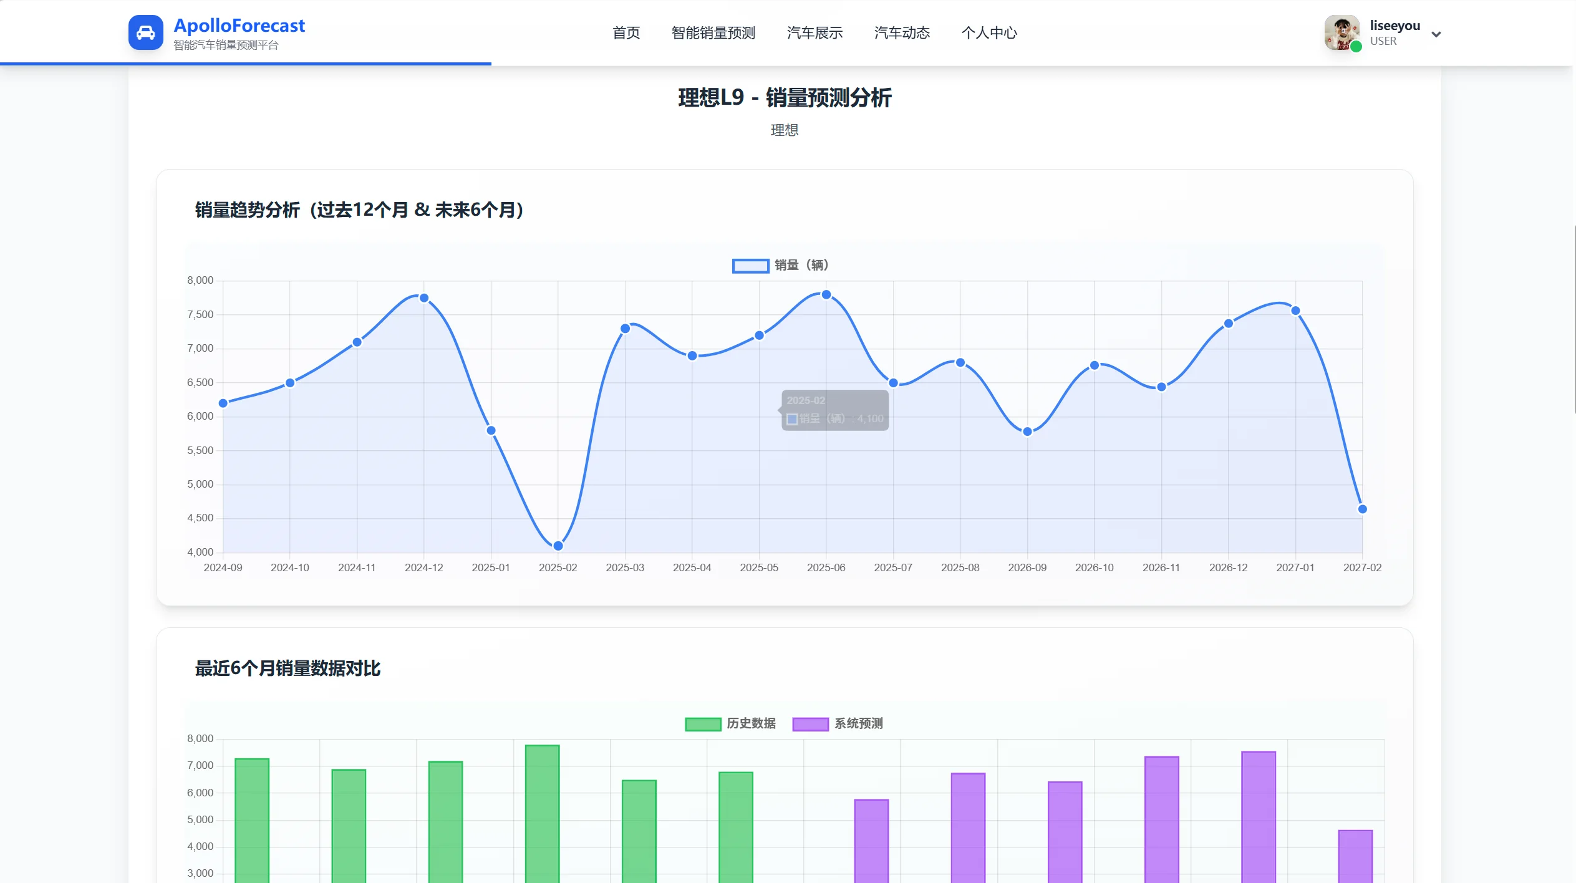Screen dimensions: 1576x883
Task: Toggle the 历史数据 green legend swatch
Action: tap(703, 723)
